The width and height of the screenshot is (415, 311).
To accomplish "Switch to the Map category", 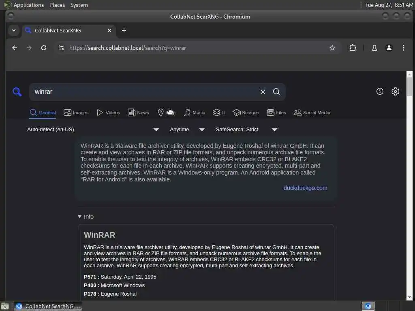I will (x=167, y=113).
